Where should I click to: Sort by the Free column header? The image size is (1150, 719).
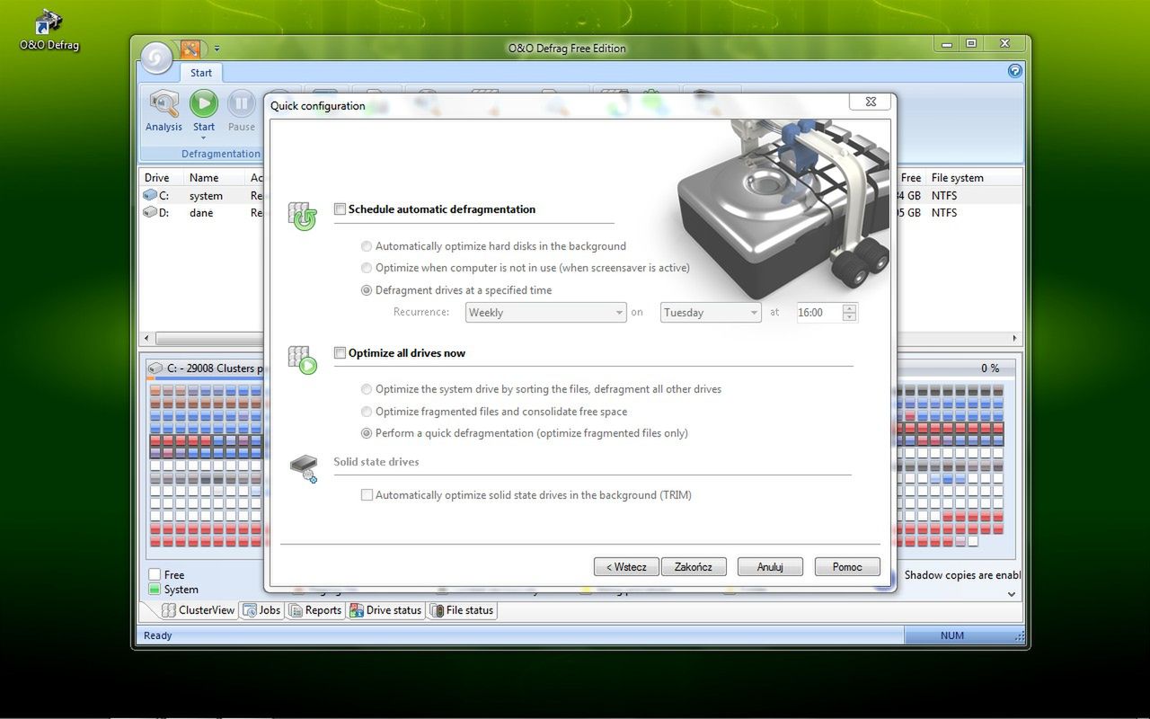[911, 178]
